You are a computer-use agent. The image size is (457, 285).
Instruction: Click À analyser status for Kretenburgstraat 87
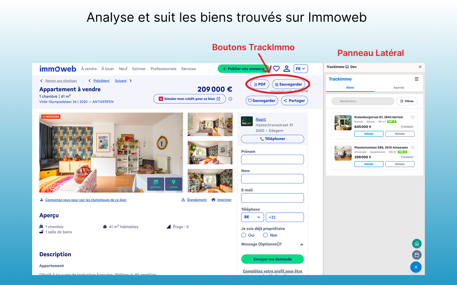(x=407, y=127)
